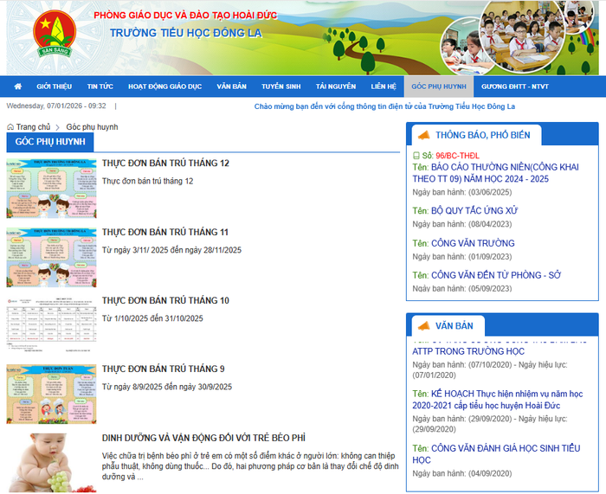Viewport: 606px width, 494px height.
Task: Click the megaphone icon beside Thông báo, phổ biến
Action: pyautogui.click(x=423, y=135)
